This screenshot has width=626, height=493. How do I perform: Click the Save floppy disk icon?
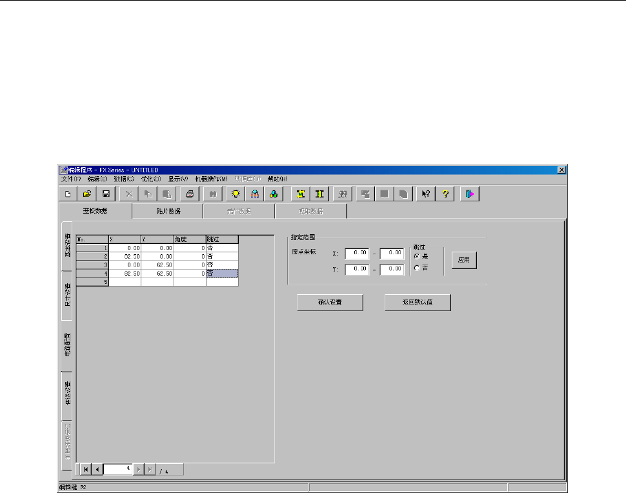point(106,194)
